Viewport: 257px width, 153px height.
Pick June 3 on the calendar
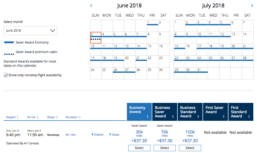coord(95,38)
